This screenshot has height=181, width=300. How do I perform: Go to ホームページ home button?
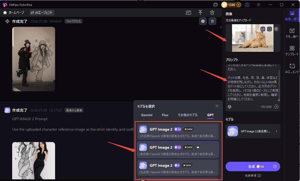[14, 12]
